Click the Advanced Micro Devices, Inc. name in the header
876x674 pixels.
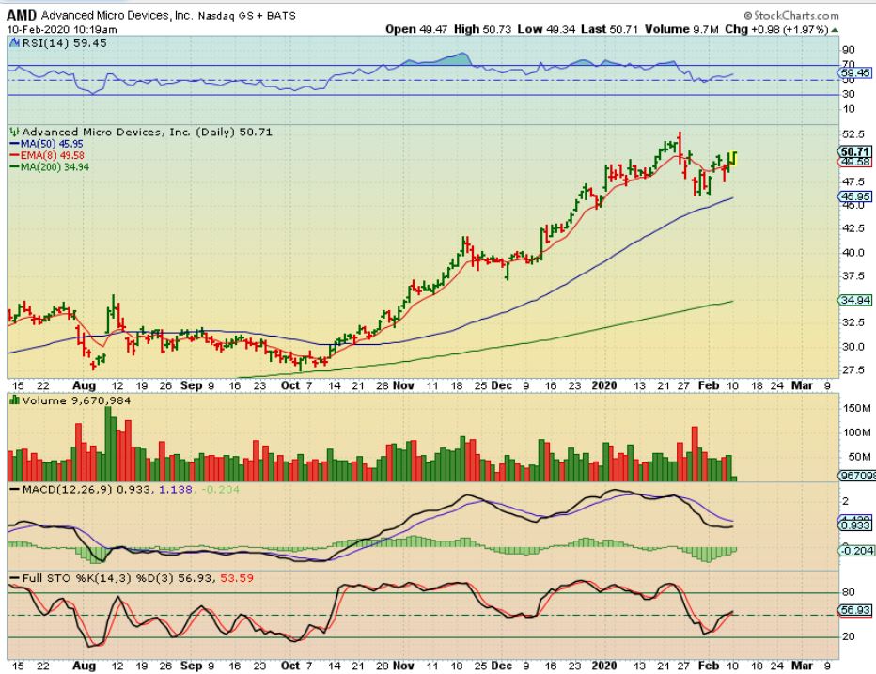[x=117, y=16]
